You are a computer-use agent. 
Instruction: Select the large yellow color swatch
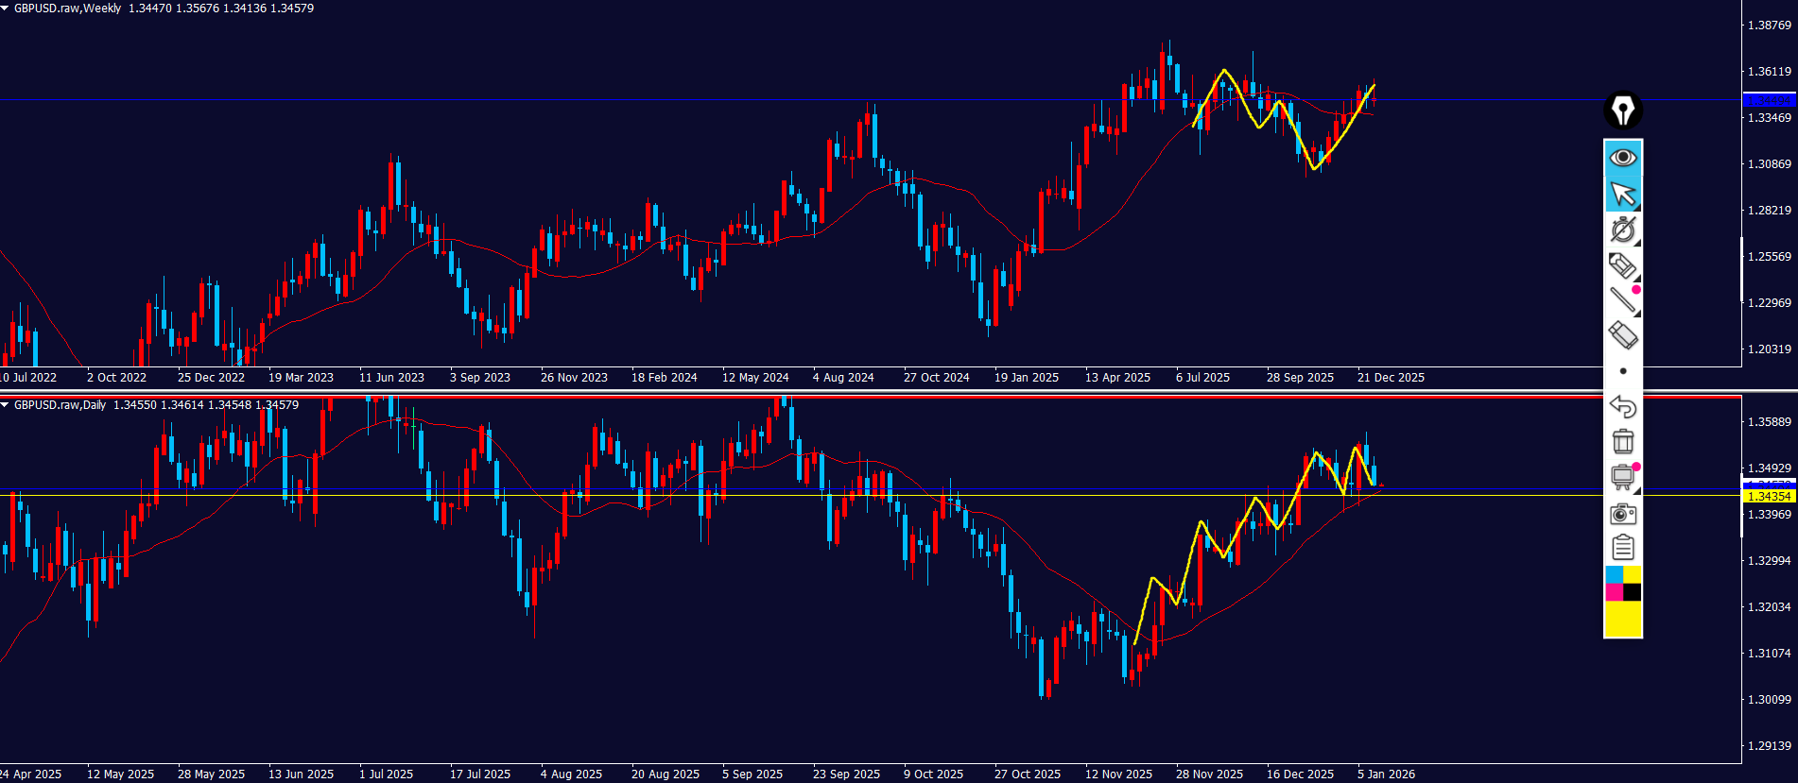pos(1623,620)
